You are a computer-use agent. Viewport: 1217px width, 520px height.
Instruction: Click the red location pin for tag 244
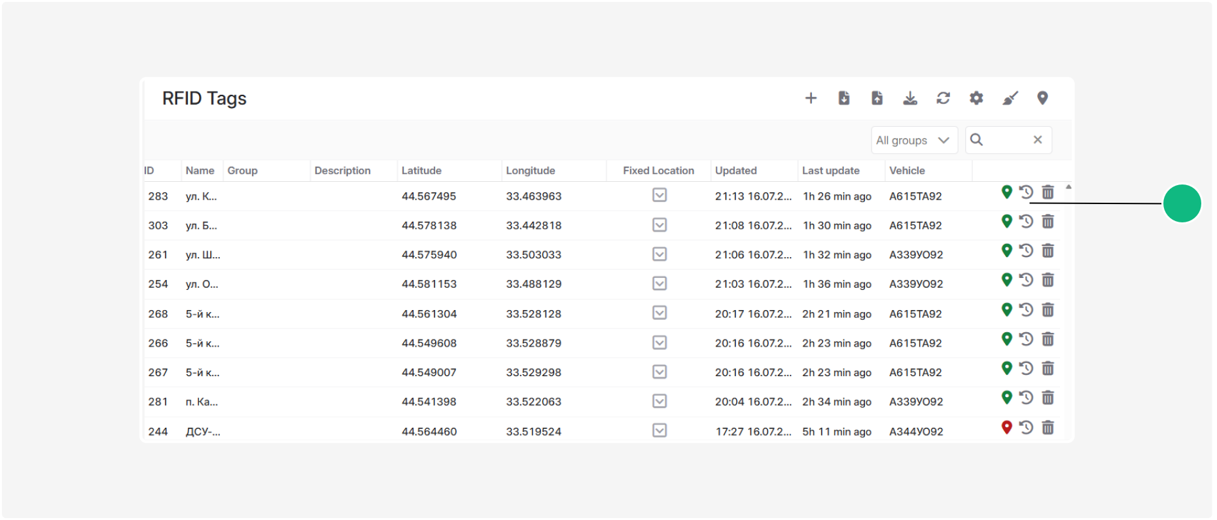pyautogui.click(x=1007, y=427)
